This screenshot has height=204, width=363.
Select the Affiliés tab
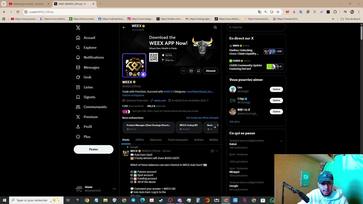[x=140, y=140]
